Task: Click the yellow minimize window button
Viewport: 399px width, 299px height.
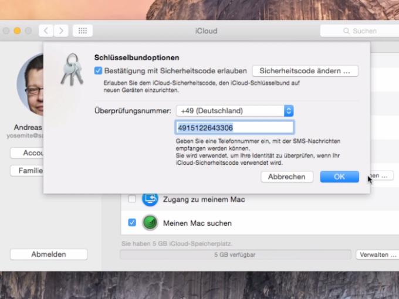Action: coord(17,31)
